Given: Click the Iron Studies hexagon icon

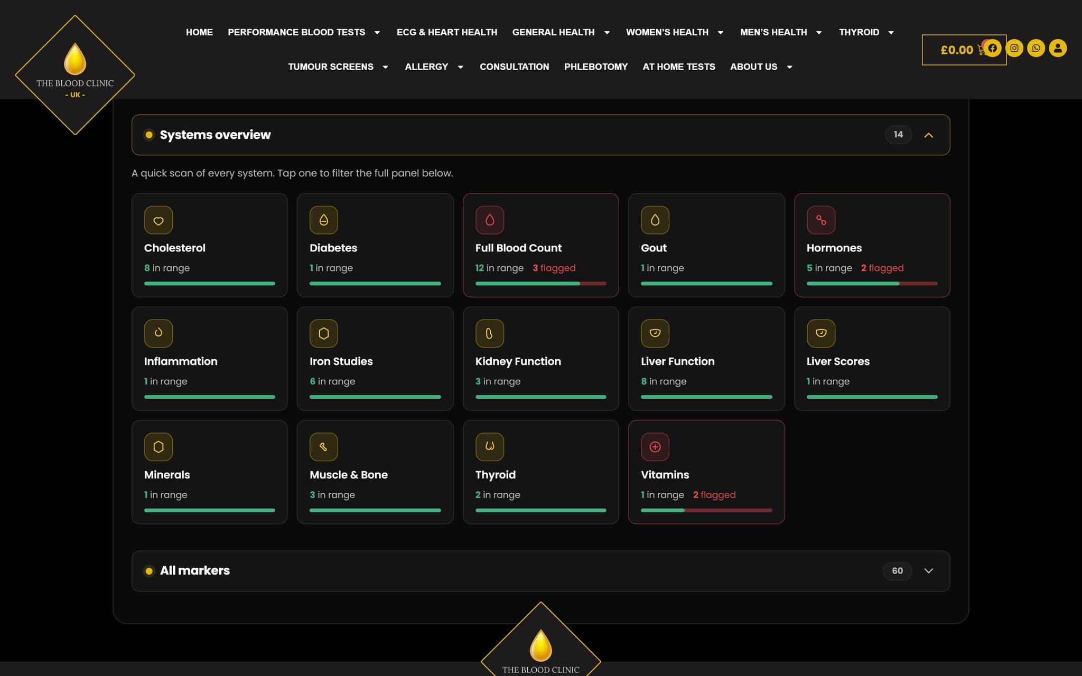Looking at the screenshot, I should pos(324,333).
